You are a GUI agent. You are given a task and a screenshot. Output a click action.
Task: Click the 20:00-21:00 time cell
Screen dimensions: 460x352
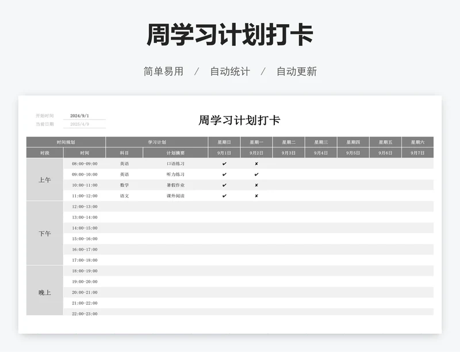click(x=85, y=292)
